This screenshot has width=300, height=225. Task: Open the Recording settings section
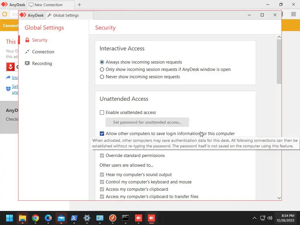(x=42, y=64)
